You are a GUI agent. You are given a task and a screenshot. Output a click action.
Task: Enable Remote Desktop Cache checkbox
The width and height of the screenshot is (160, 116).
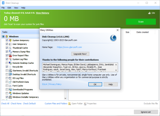click(7, 63)
